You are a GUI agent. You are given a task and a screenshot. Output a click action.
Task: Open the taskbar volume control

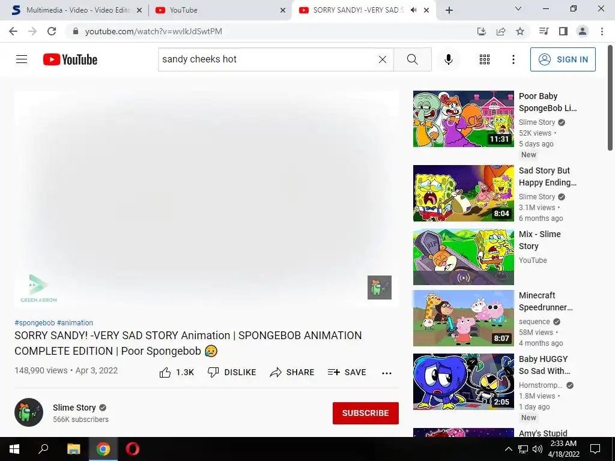[538, 449]
